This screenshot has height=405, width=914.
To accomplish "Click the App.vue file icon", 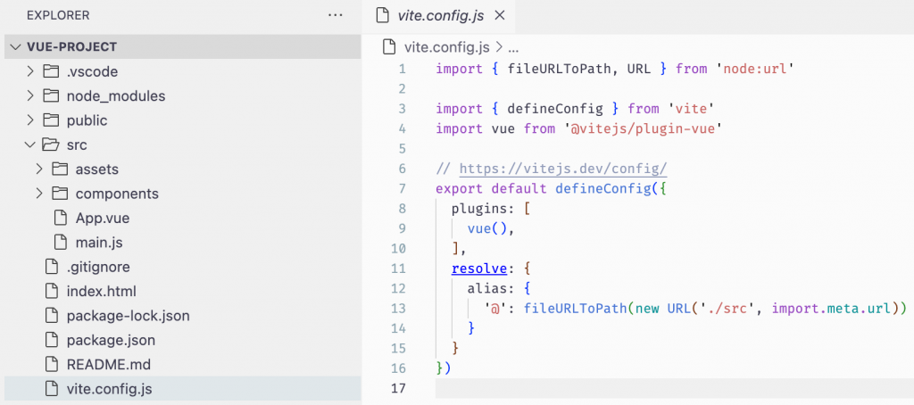I will 61,218.
